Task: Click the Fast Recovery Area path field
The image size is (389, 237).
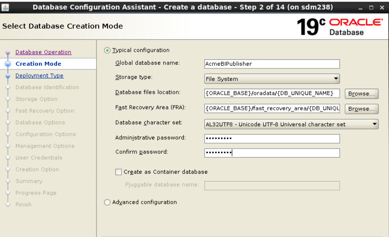Action: (x=272, y=109)
